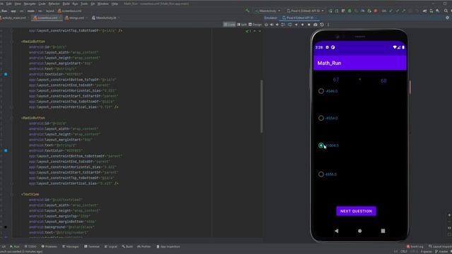The height and width of the screenshot is (254, 452).
Task: Click Sync Project with Gradle Files icon
Action: tap(424, 11)
